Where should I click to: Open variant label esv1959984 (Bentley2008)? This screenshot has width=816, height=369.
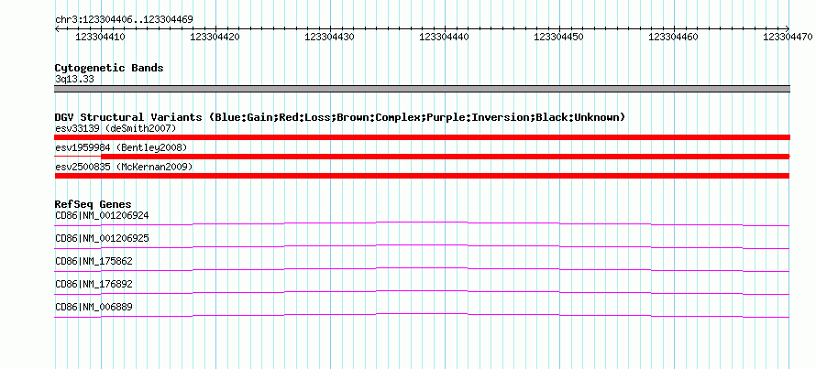[121, 148]
